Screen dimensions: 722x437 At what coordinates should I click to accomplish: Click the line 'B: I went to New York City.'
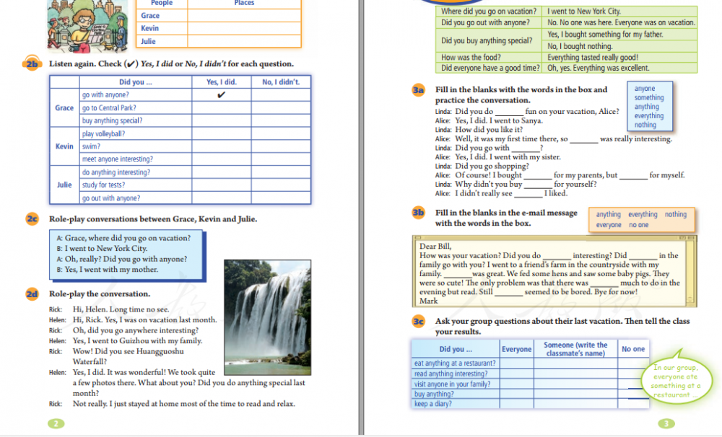(x=103, y=248)
